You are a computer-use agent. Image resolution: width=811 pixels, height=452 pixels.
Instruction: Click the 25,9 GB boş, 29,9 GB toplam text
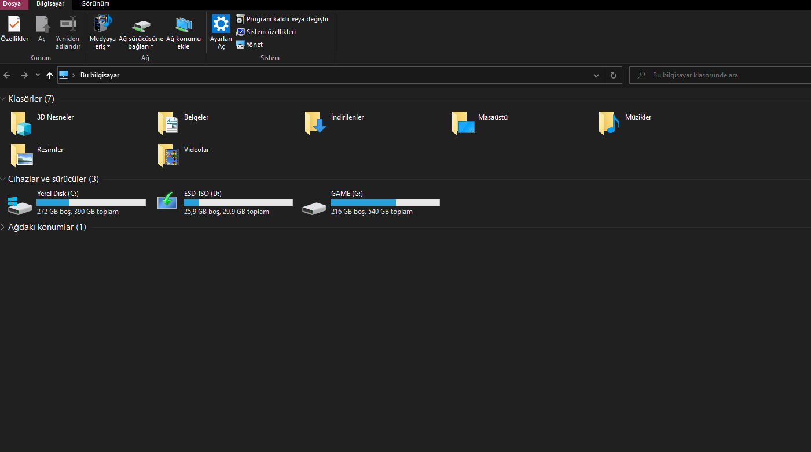pos(226,212)
